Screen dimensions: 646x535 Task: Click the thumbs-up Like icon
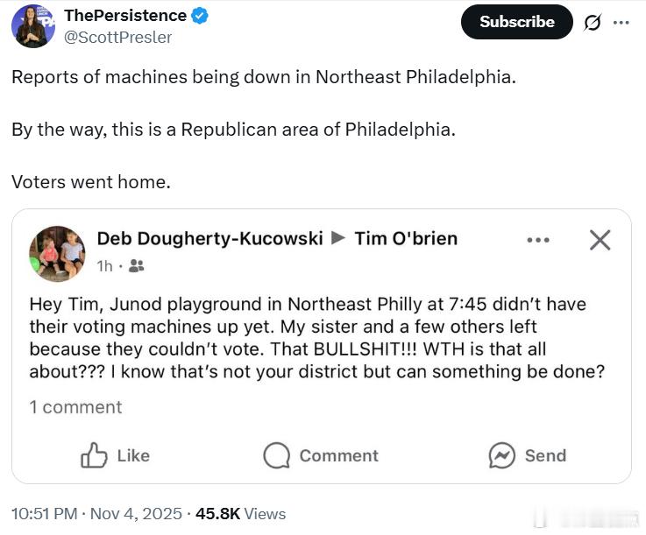point(94,455)
